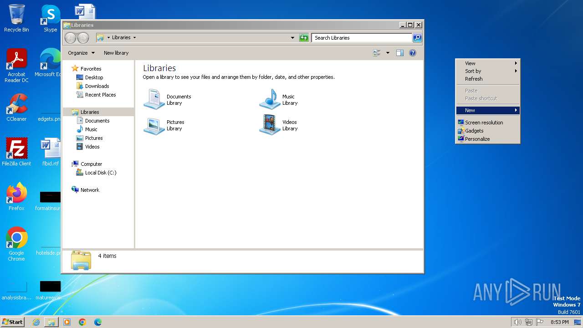Open Recycle Bin desktop icon
This screenshot has height=328, width=583.
point(16,18)
